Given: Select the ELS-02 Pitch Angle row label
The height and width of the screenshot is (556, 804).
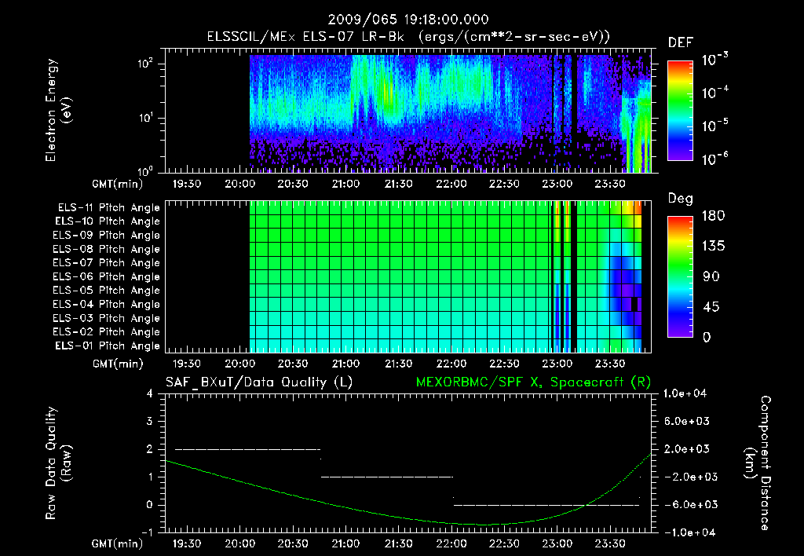Looking at the screenshot, I should coord(107,332).
